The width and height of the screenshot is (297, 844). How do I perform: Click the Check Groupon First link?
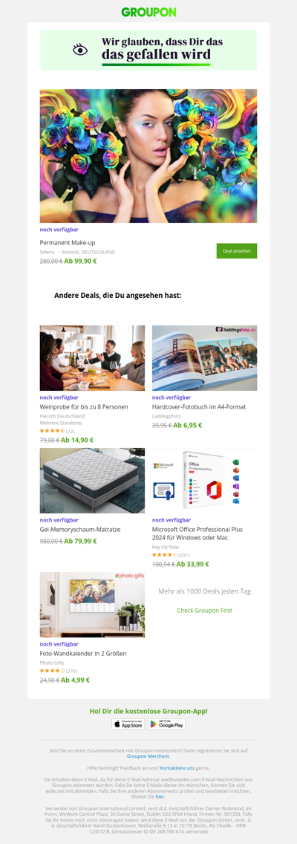[x=204, y=611]
